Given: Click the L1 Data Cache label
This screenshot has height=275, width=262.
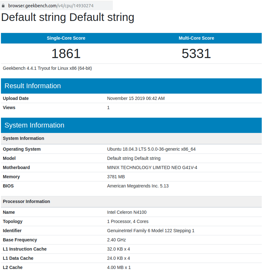Looking at the screenshot, I should point(18,258).
